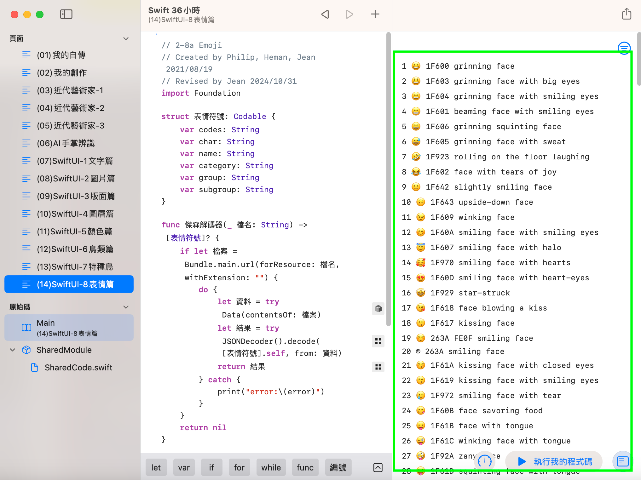Open the execution speed timer icon

click(x=484, y=461)
